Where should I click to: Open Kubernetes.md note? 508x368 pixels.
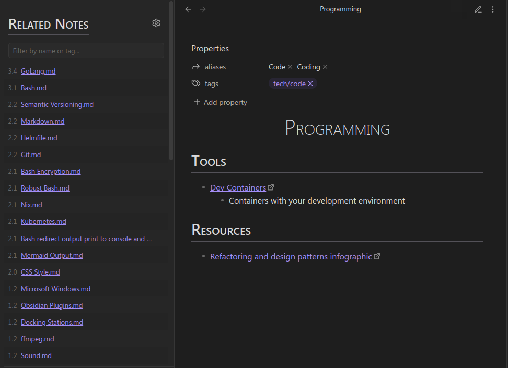point(44,222)
